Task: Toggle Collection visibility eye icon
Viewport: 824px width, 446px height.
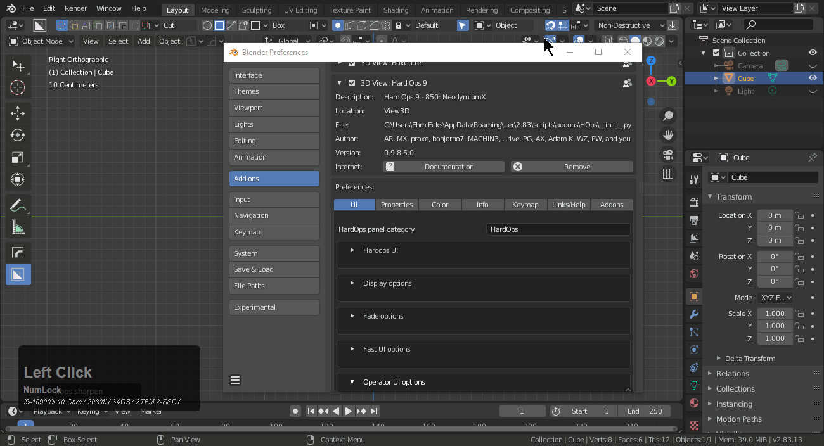Action: (813, 53)
